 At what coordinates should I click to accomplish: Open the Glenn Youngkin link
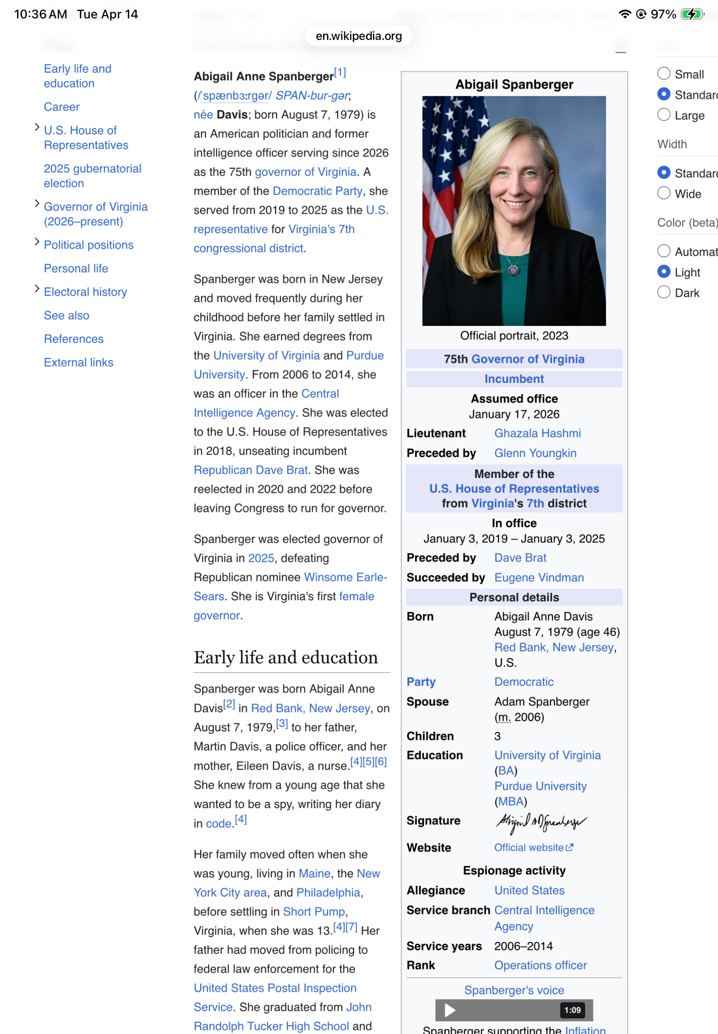pos(535,453)
